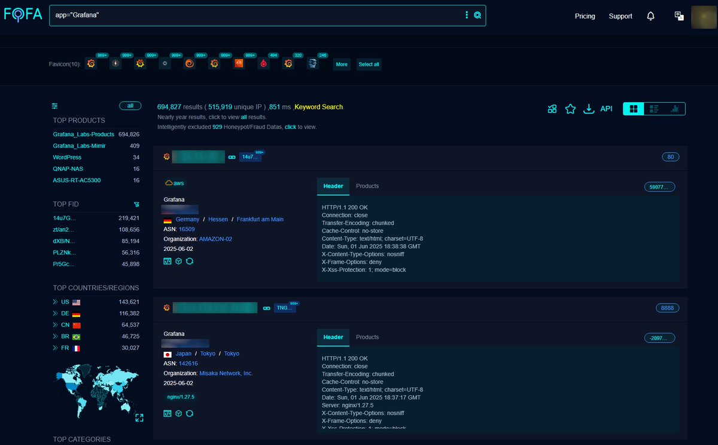Click cube icon on the Germany result
Screen dimensions: 718x445
178,261
